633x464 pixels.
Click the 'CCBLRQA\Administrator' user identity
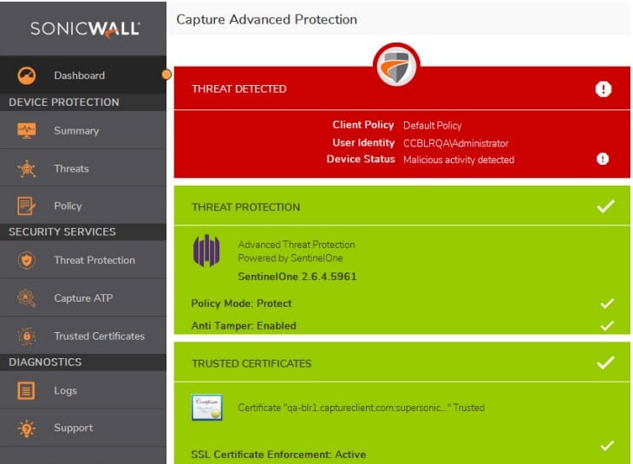(x=456, y=143)
